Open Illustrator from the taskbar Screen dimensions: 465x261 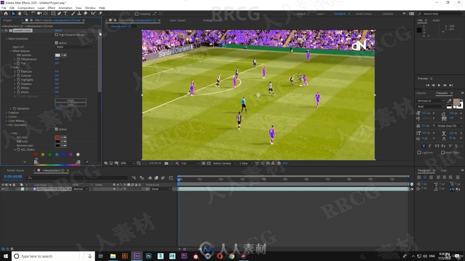pos(125,256)
